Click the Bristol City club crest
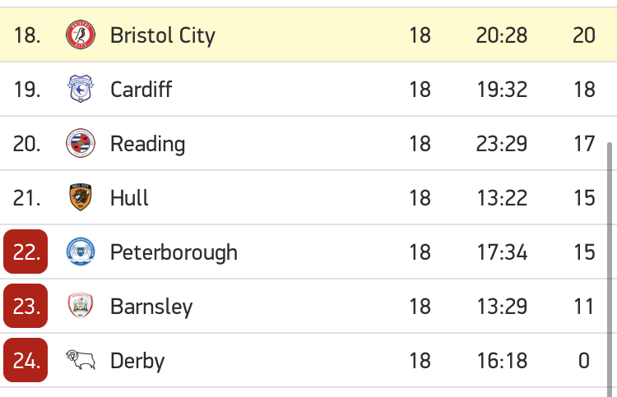 click(81, 35)
